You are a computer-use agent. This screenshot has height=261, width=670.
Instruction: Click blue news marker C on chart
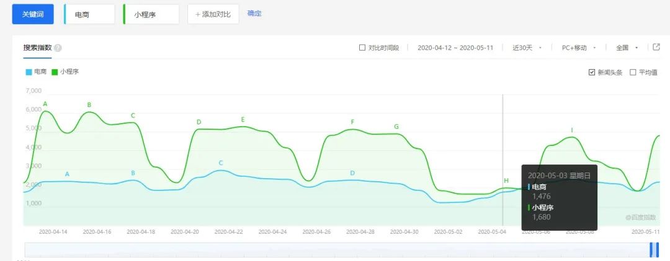[x=221, y=163]
